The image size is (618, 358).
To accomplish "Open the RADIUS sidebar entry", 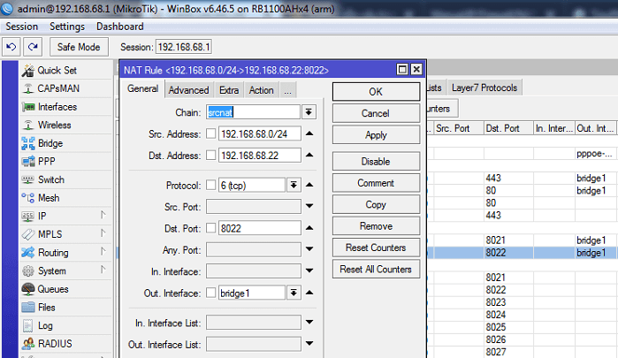I will (55, 344).
